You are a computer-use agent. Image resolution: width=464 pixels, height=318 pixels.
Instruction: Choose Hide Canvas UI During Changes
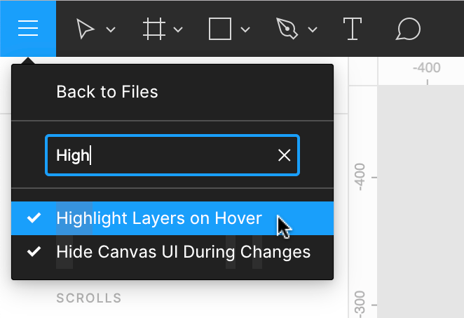coord(183,251)
